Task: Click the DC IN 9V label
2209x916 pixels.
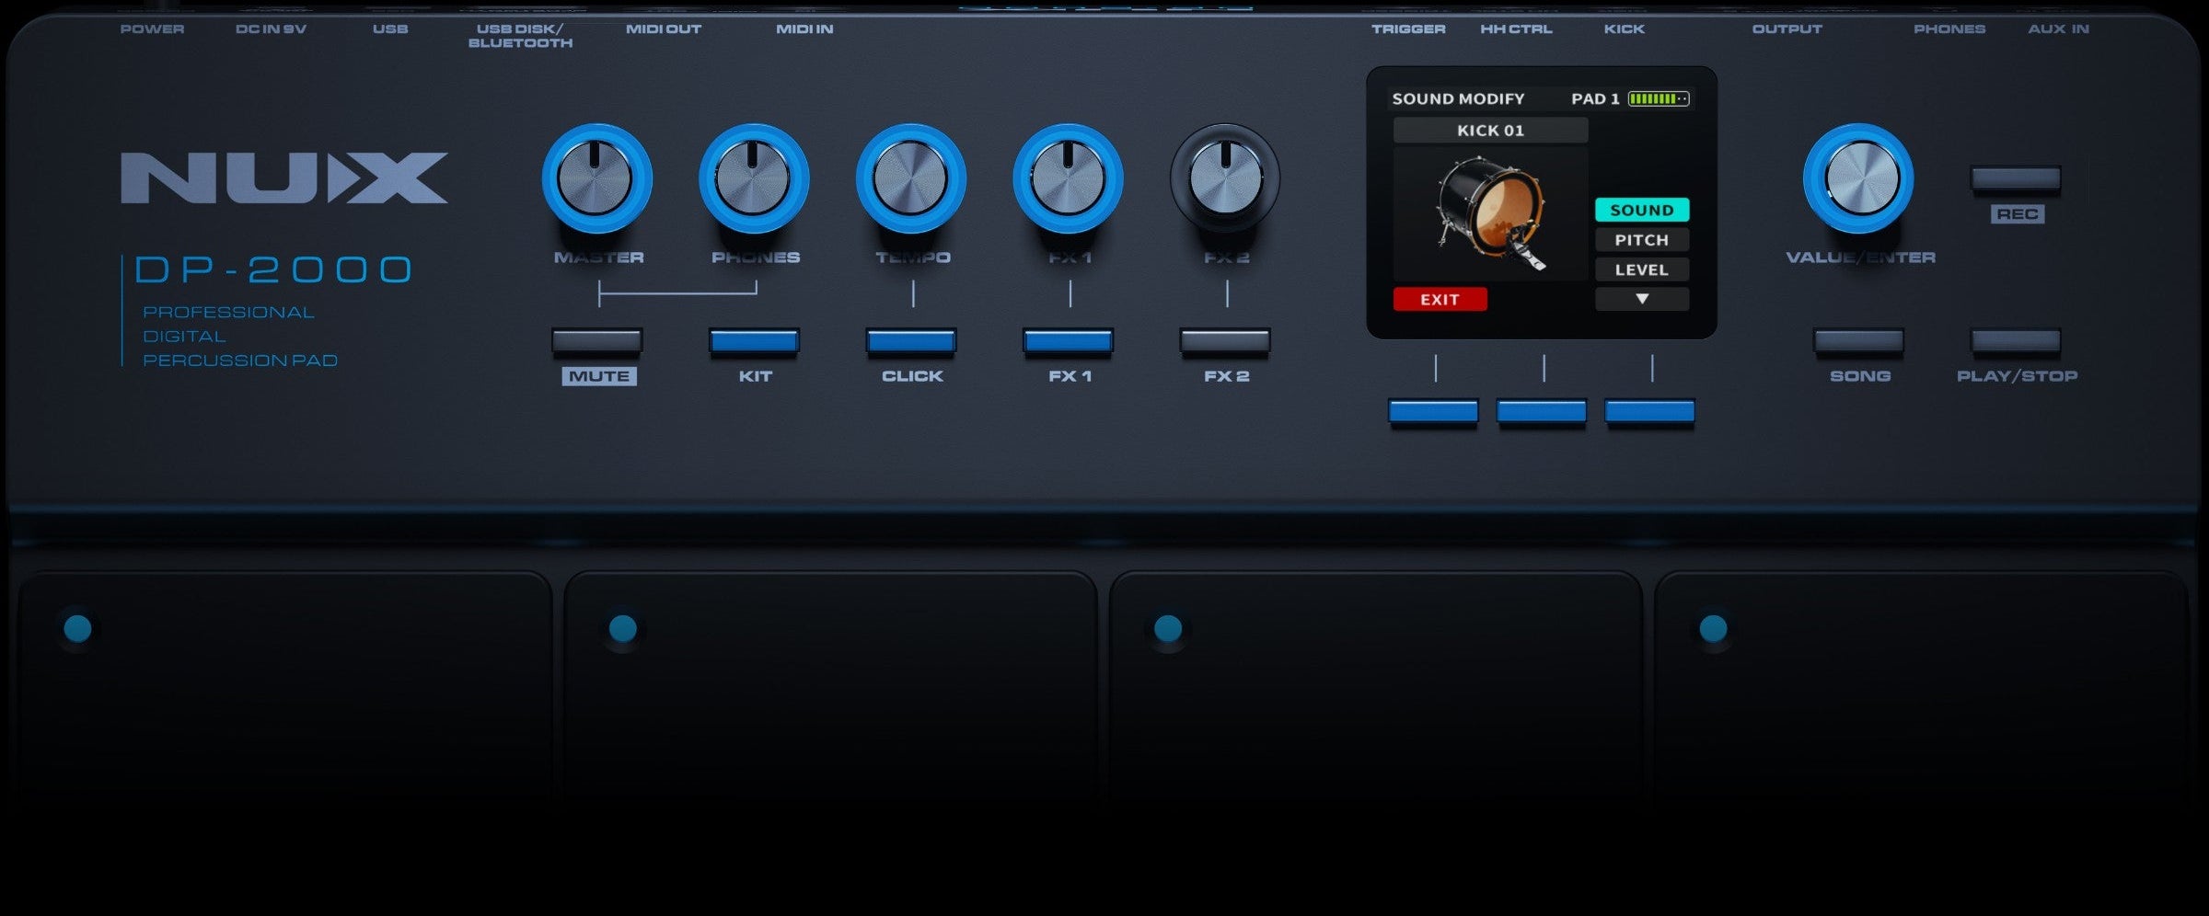Action: point(271,29)
